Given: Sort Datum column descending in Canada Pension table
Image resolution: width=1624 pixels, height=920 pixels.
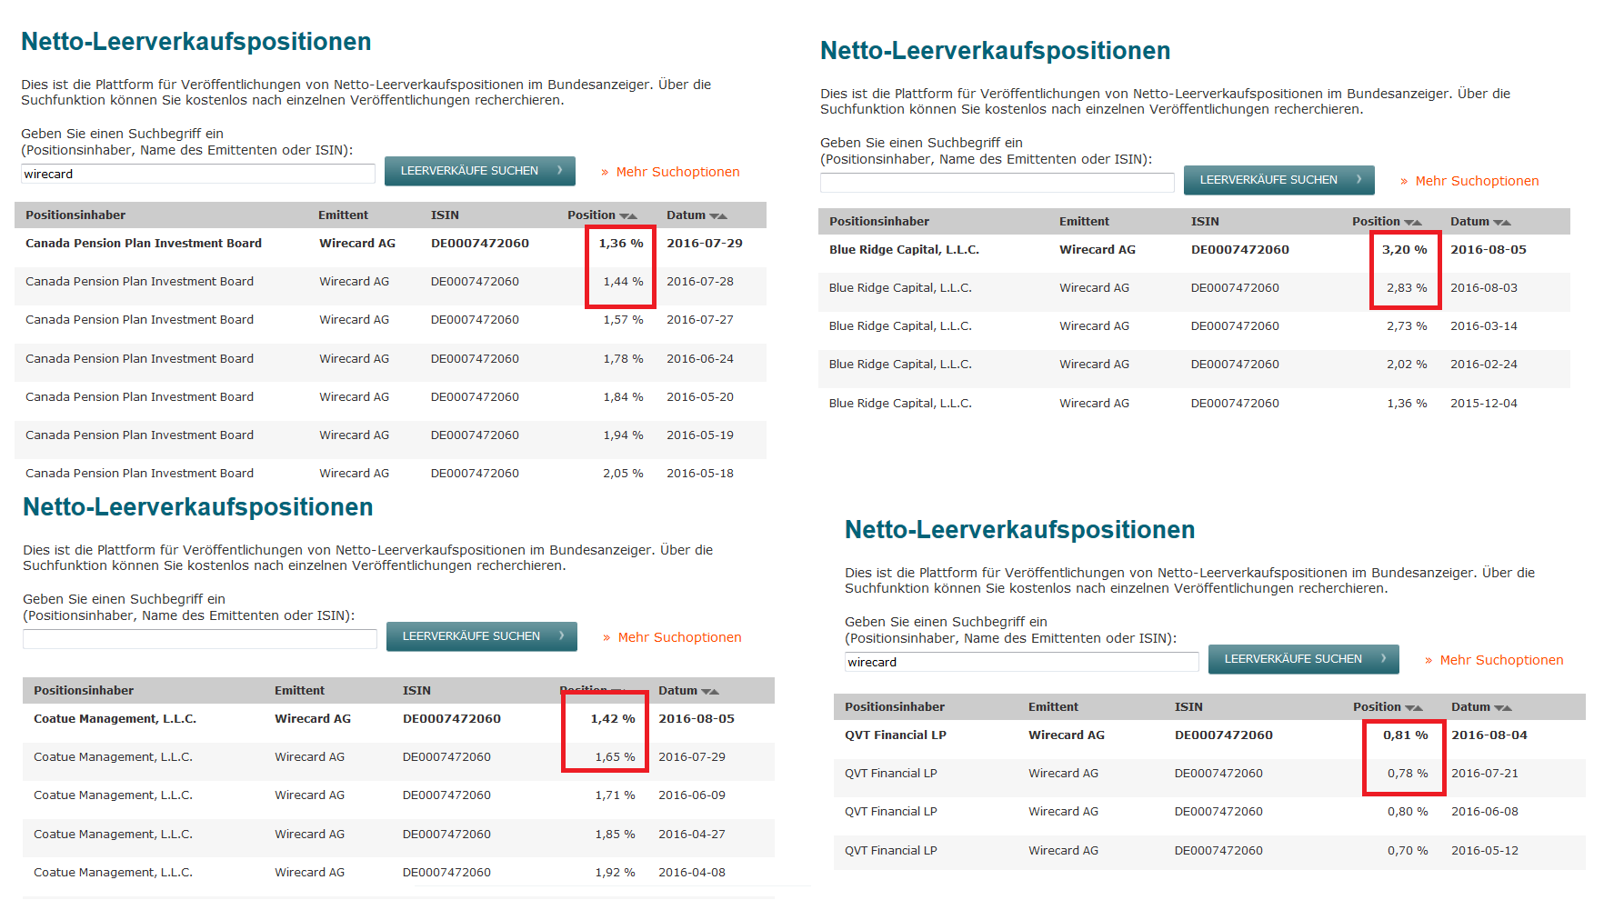Looking at the screenshot, I should 714,215.
